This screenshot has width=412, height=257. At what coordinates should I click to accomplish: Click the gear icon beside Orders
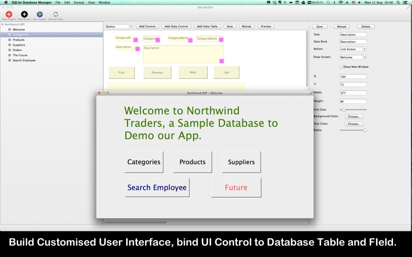[9, 50]
